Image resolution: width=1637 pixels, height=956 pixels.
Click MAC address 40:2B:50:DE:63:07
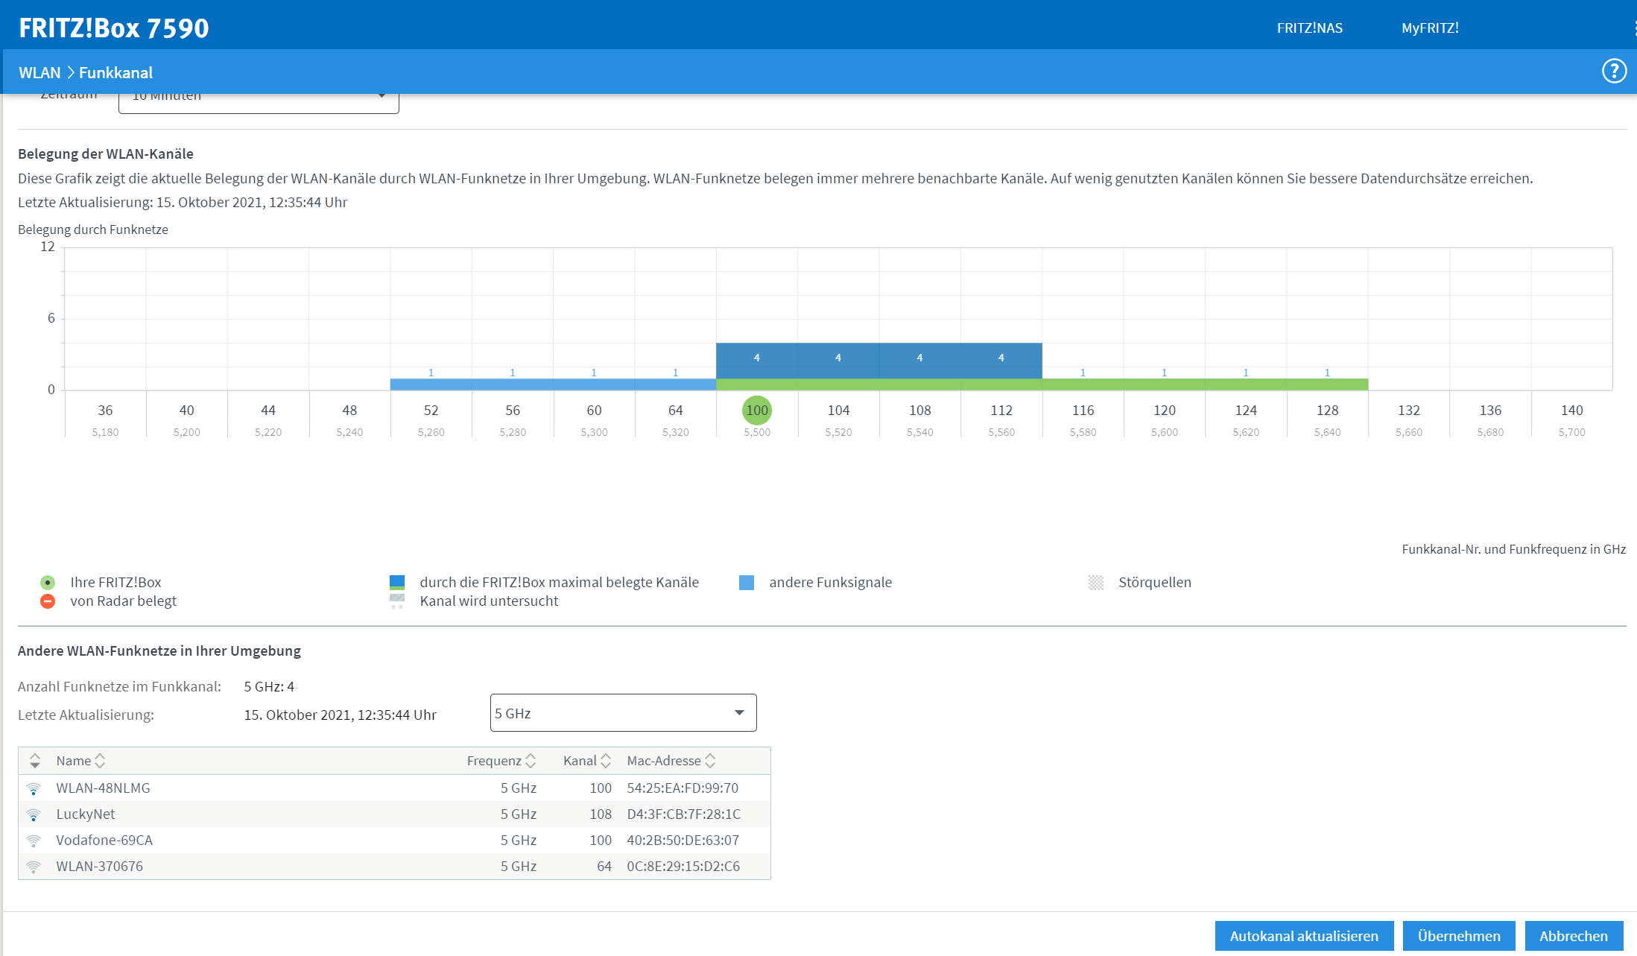(x=683, y=841)
